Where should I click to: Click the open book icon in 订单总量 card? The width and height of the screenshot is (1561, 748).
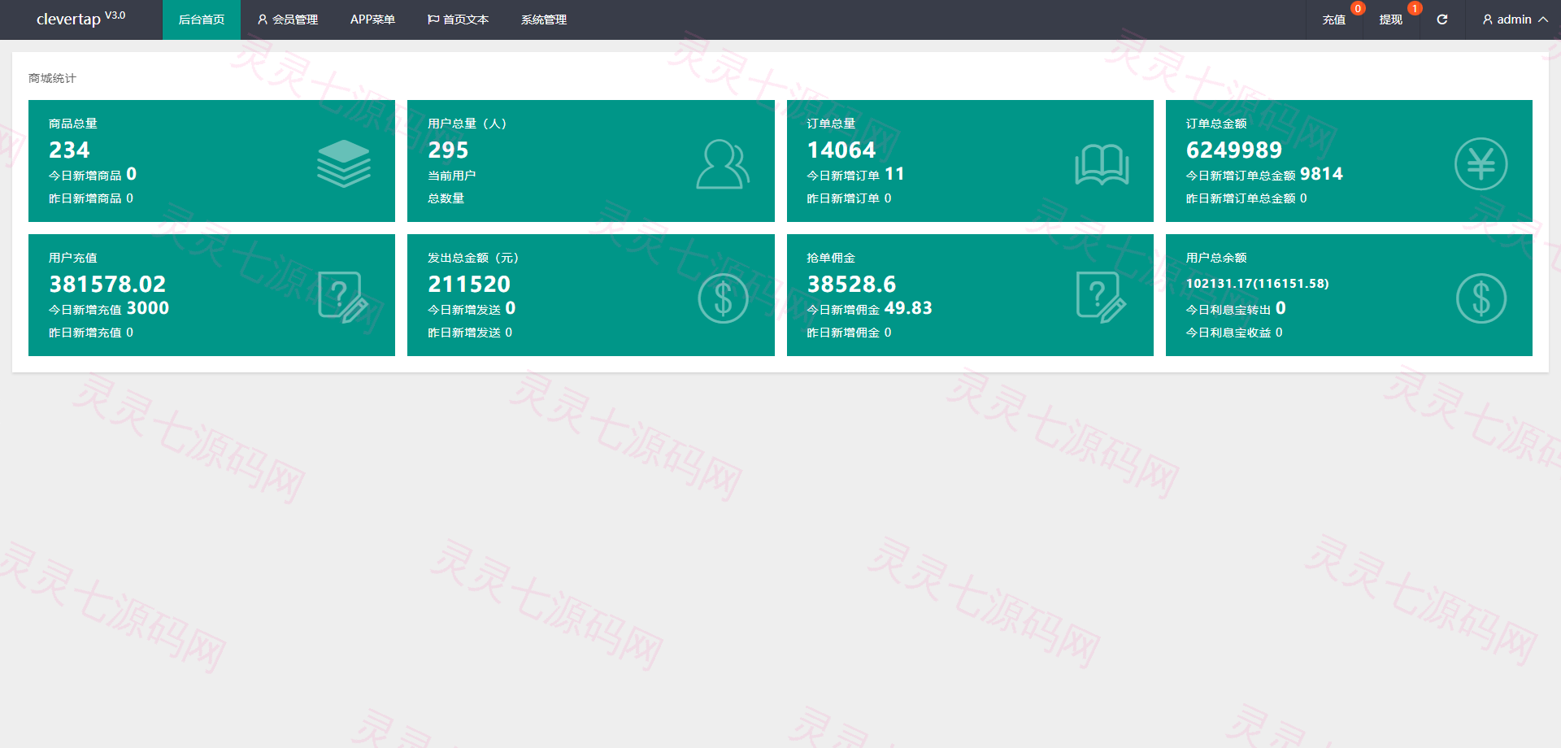pos(1102,164)
